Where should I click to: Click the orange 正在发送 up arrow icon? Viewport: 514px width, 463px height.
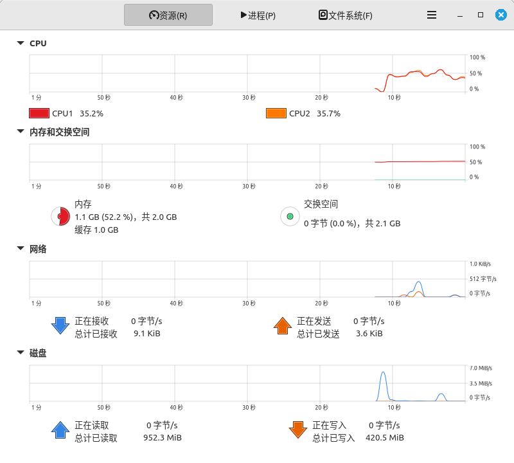(283, 325)
